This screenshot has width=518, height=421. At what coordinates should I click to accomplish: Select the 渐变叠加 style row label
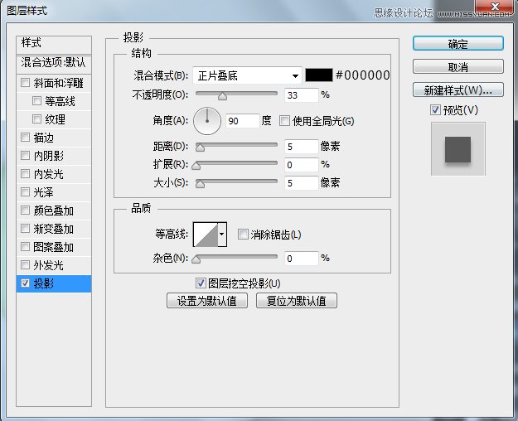point(54,229)
